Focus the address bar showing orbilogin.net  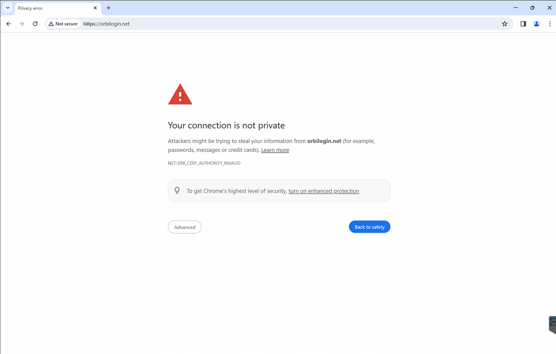pos(278,24)
